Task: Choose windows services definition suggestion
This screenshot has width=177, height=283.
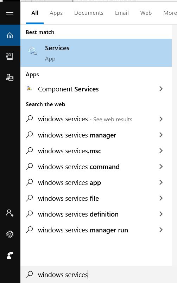Action: click(96, 214)
